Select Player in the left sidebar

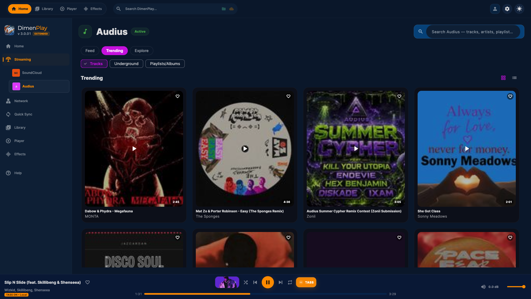tap(36, 141)
